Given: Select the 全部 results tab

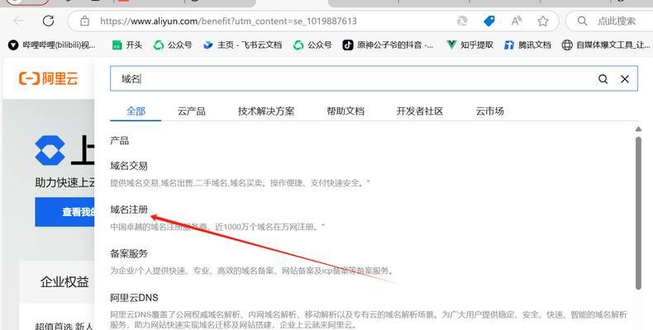Looking at the screenshot, I should pos(136,111).
